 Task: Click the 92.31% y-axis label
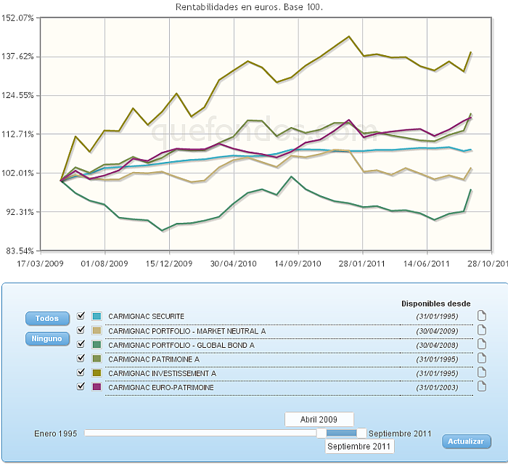click(20, 212)
